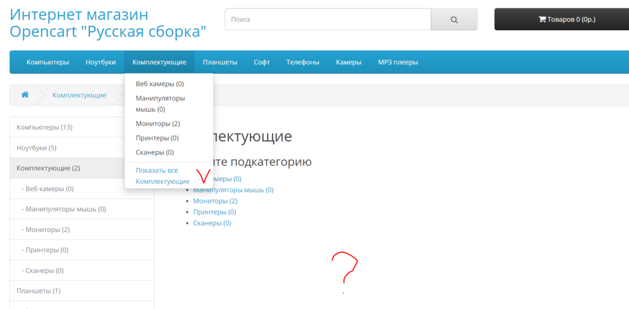
Task: Click the magnifier search button
Action: point(454,20)
